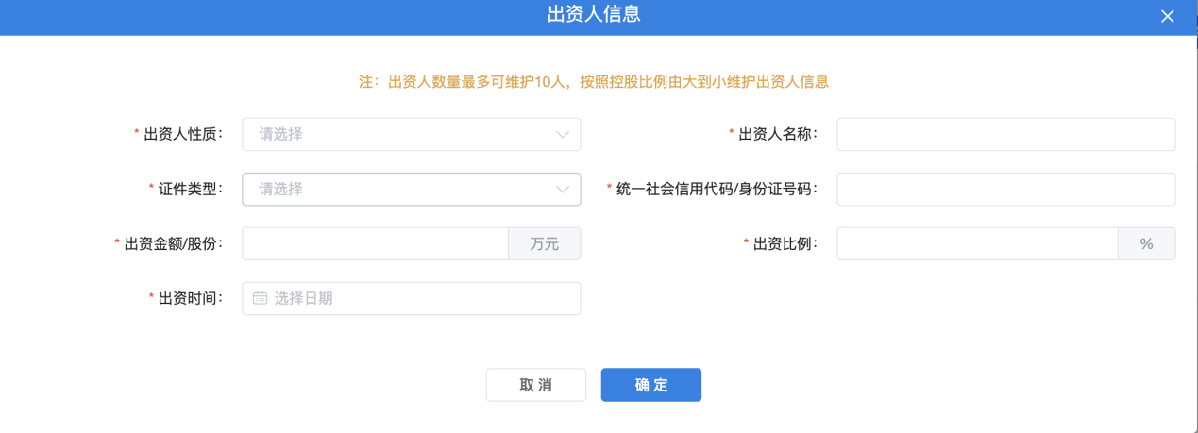Confirm with the 确定 button

click(651, 385)
